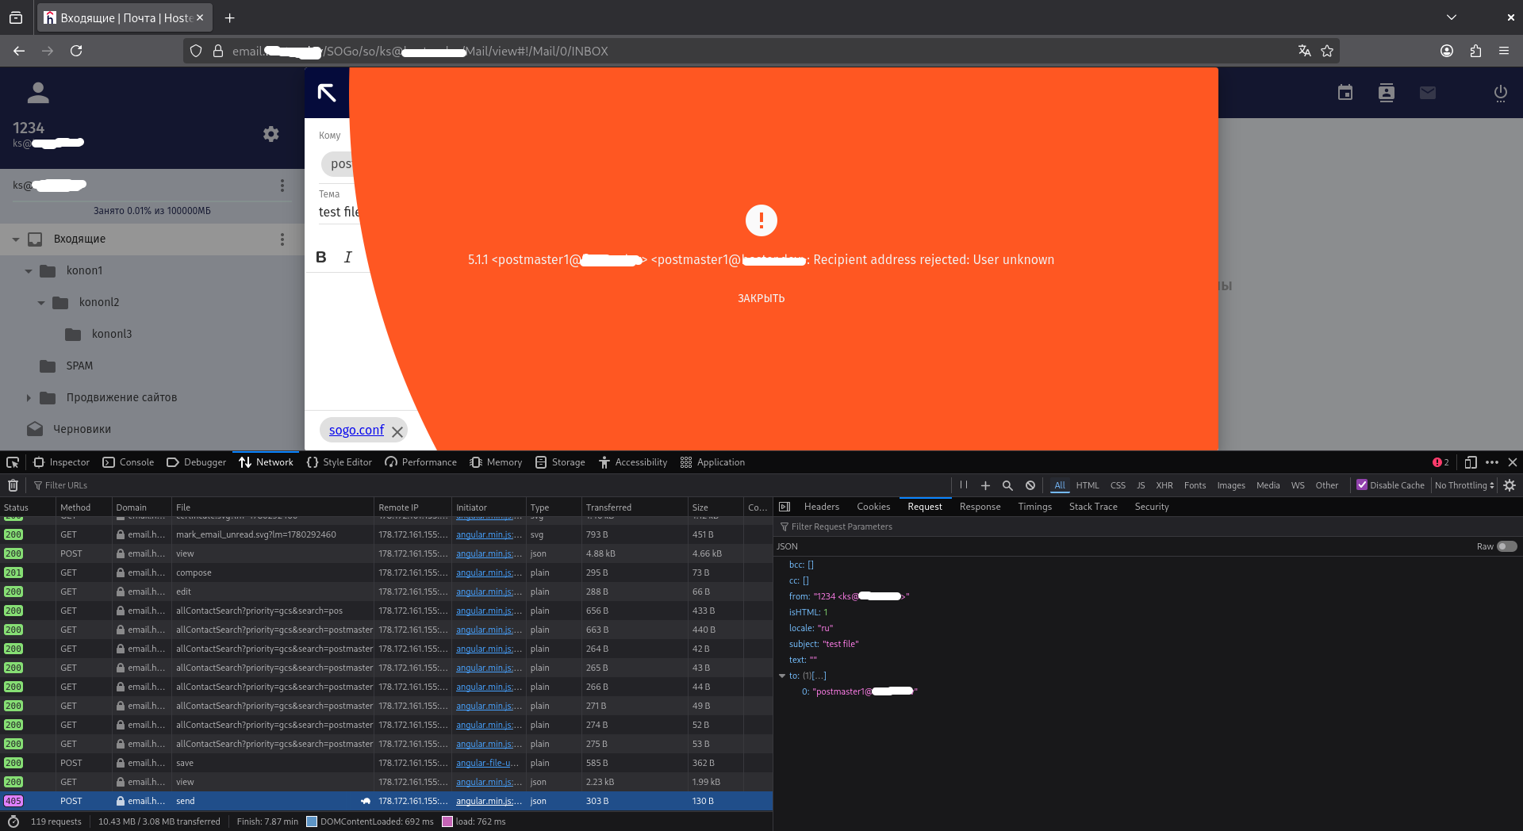Click ЗАКРЫТЬ to dismiss the error

coord(761,298)
